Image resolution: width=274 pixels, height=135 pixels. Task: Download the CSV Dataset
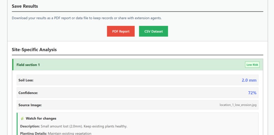pos(153,31)
